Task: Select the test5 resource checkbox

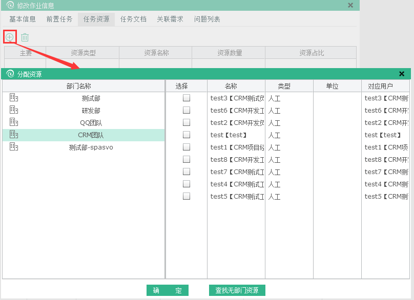Action: pos(187,196)
